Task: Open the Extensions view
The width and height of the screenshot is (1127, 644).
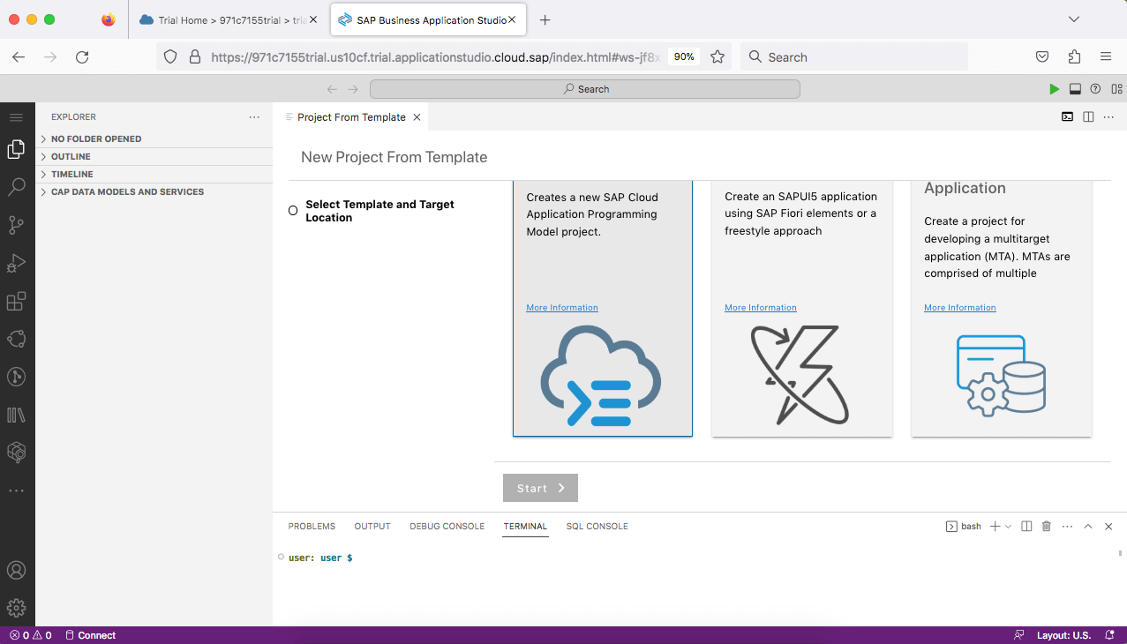Action: pos(16,302)
